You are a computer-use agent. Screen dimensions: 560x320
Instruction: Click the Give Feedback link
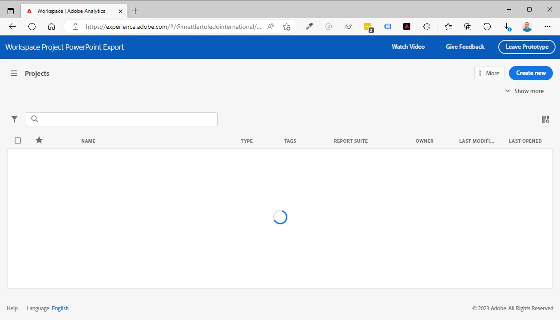coord(465,47)
